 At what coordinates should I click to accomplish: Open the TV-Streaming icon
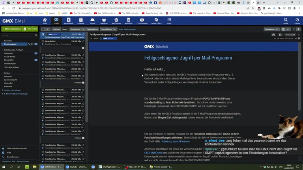[x=142, y=21]
